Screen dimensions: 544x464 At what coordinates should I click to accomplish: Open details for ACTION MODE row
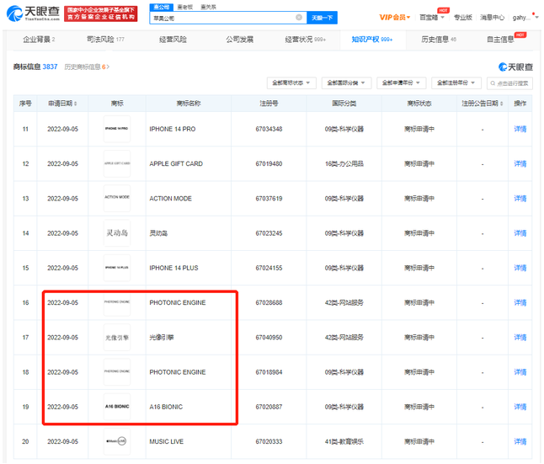coord(520,199)
